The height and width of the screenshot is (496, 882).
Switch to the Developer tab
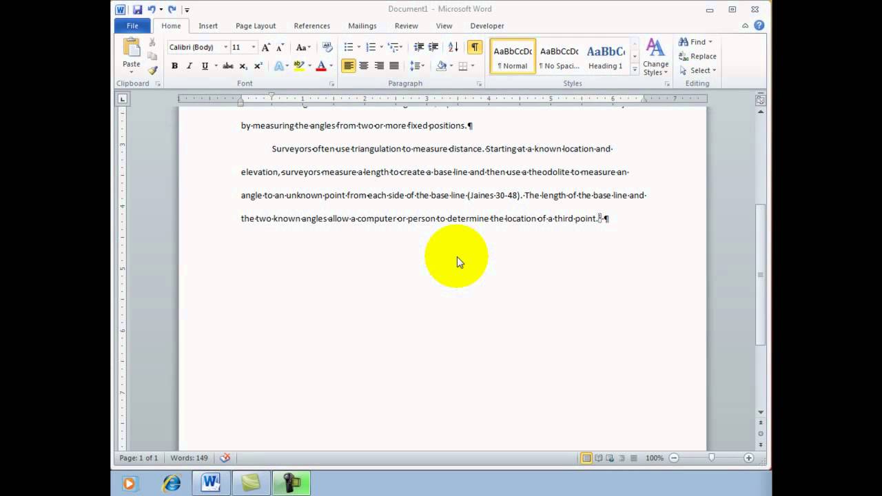pyautogui.click(x=487, y=25)
